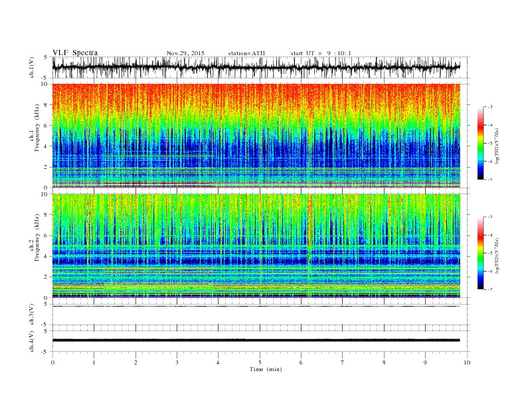The image size is (526, 407).
Task: Click the log(PSD) label beside the upper colorbar
Action: tap(497, 146)
